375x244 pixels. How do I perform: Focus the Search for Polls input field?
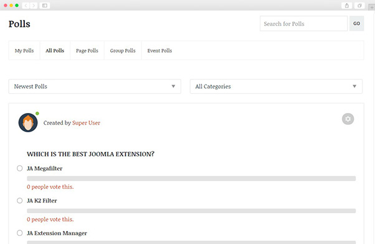click(x=304, y=24)
